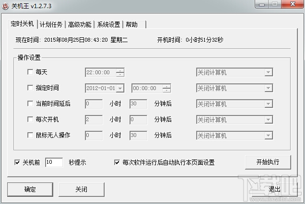
Task: Click the 开始执行 button
Action: 268,162
